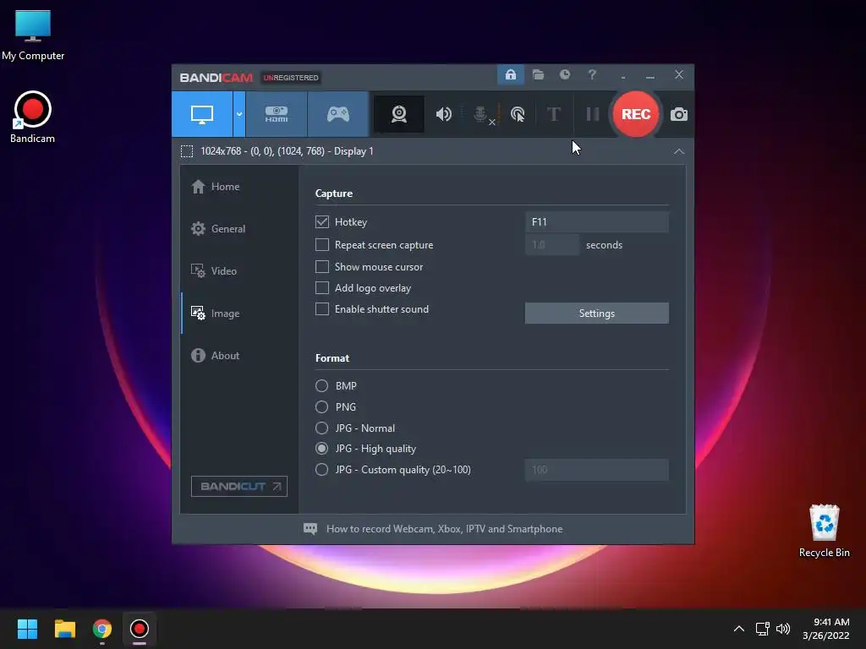Switch to HDMI device recording mode
866x649 pixels.
tap(277, 114)
